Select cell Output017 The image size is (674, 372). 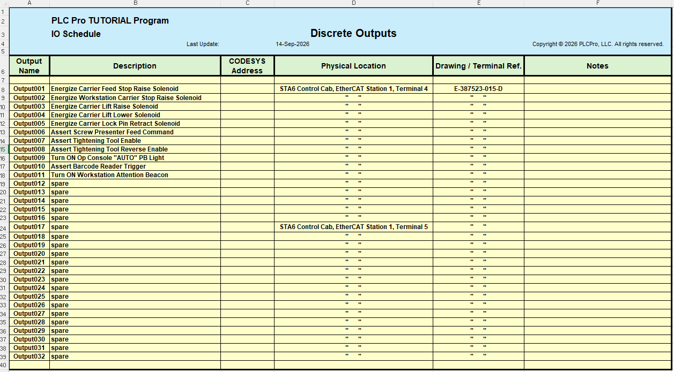tap(29, 227)
